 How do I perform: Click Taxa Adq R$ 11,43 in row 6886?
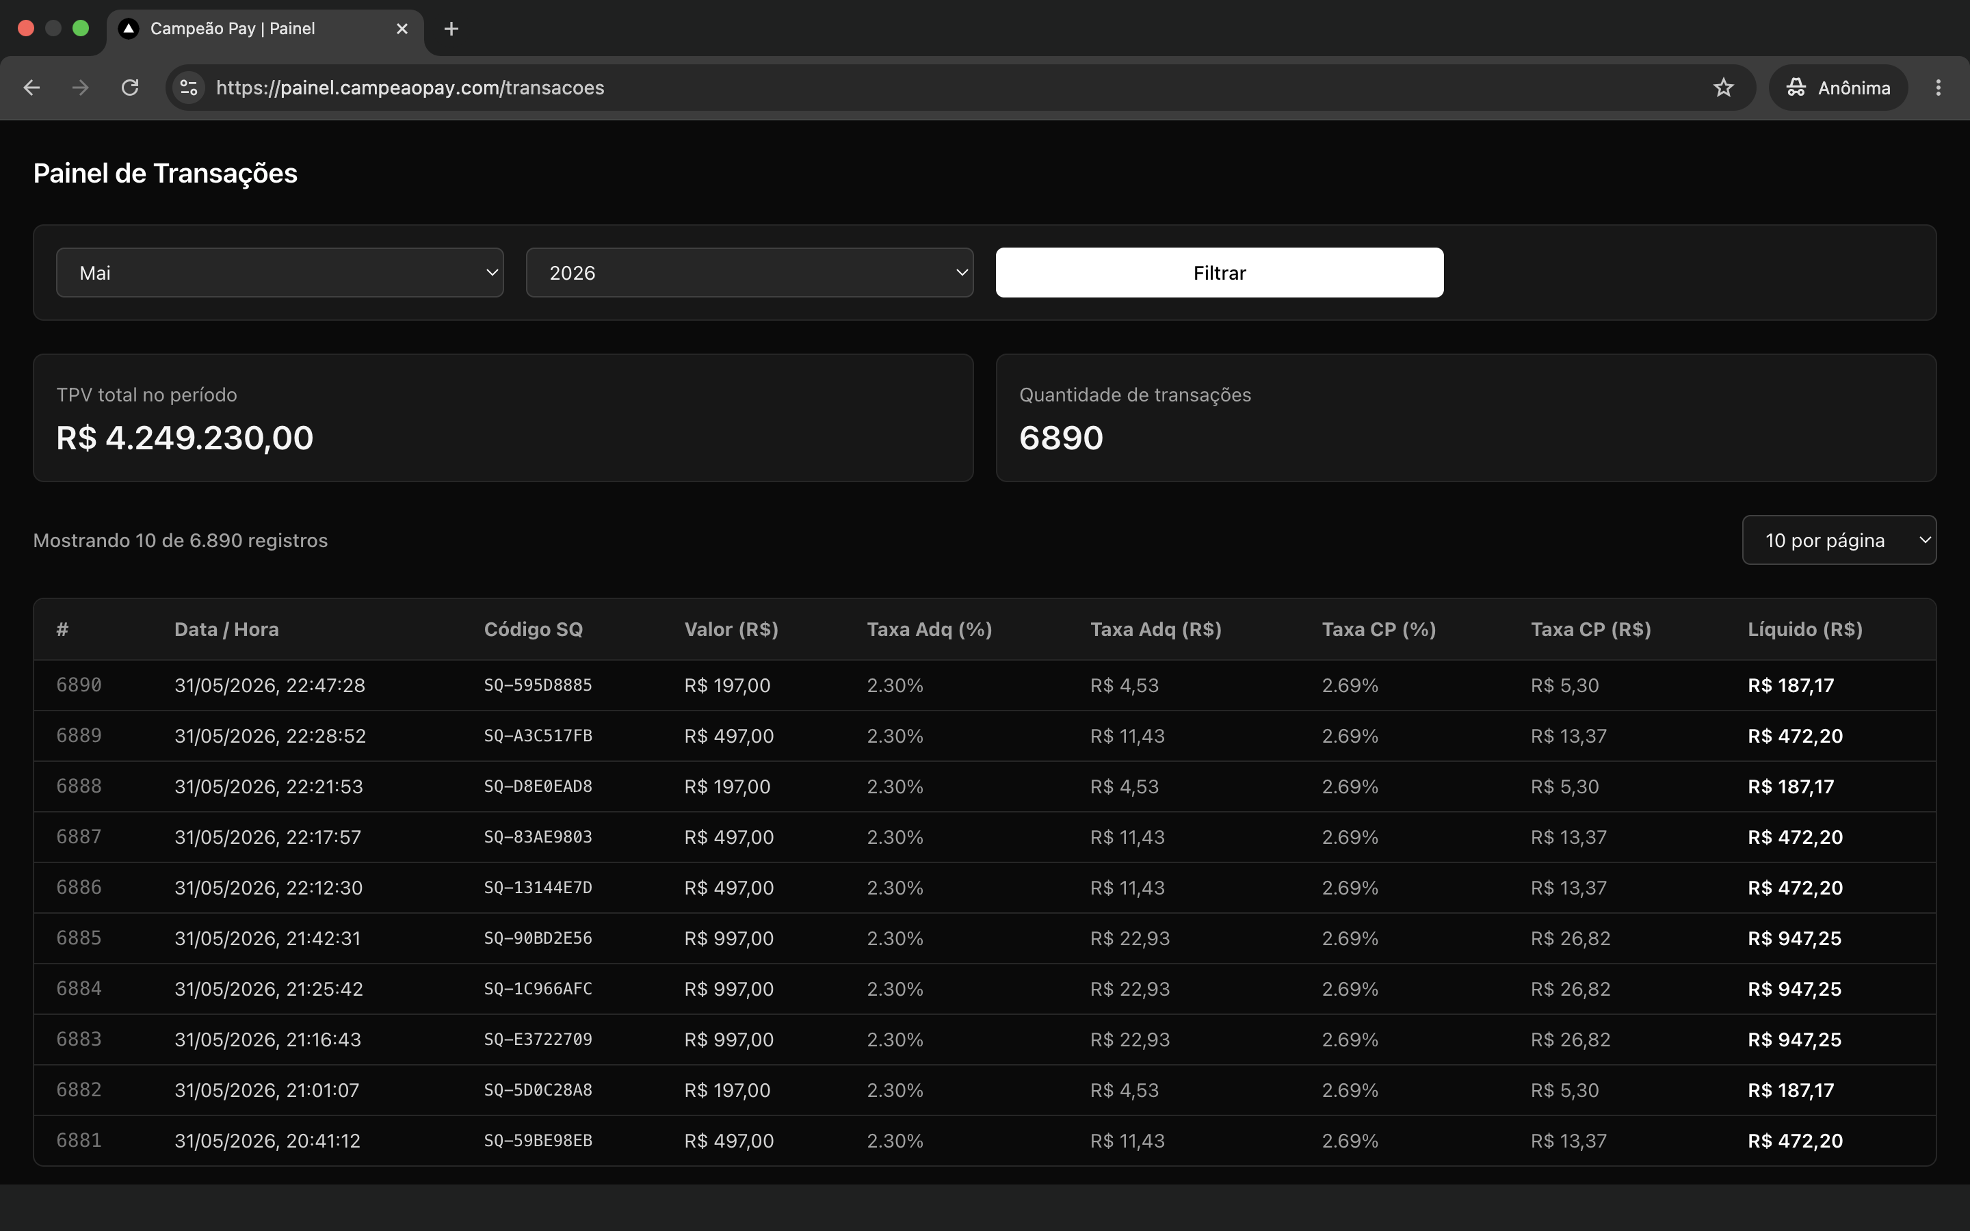pyautogui.click(x=1127, y=888)
